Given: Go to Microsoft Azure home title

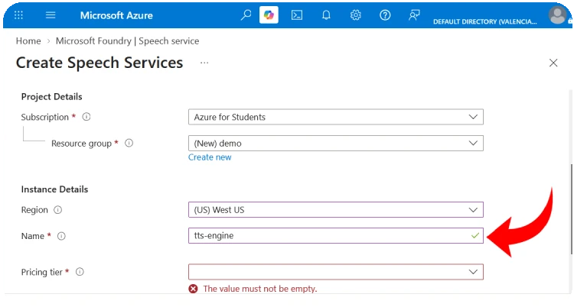Looking at the screenshot, I should point(116,15).
